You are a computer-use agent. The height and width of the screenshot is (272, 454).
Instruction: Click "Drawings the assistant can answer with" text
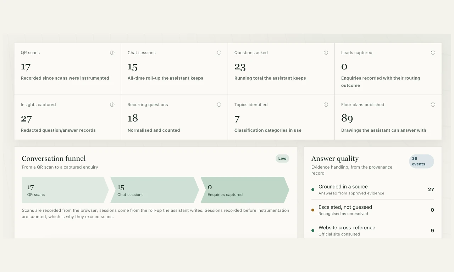coord(384,130)
